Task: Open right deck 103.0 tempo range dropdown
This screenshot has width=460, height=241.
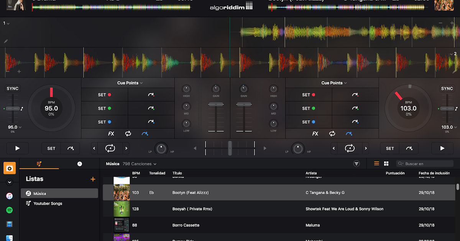Action: click(x=449, y=127)
